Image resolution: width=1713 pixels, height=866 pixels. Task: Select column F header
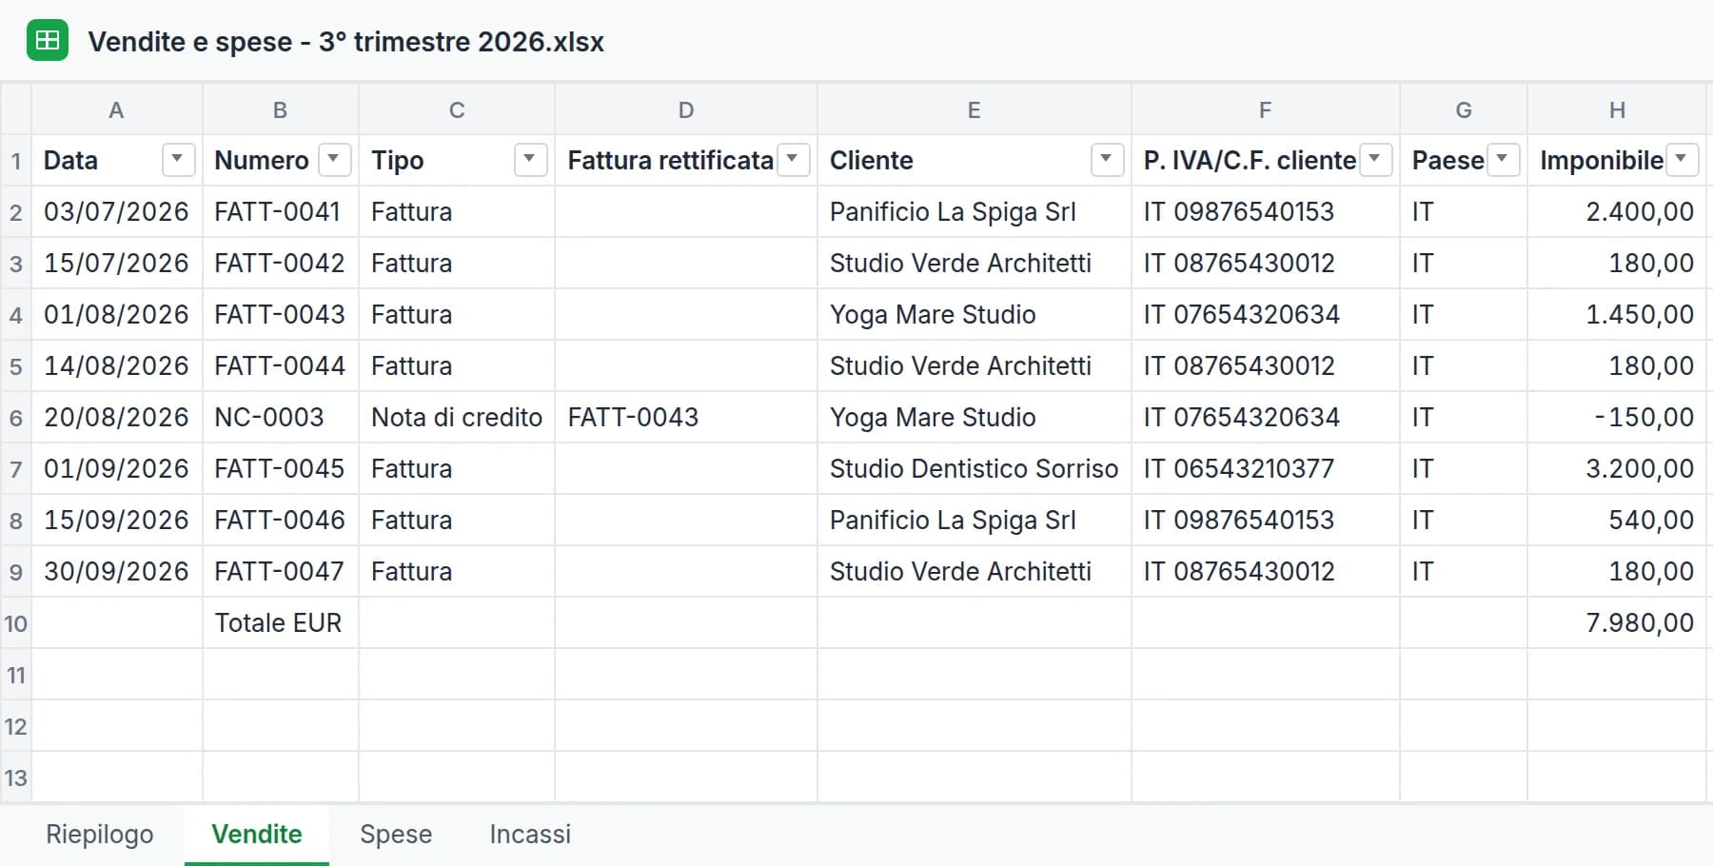click(x=1266, y=109)
